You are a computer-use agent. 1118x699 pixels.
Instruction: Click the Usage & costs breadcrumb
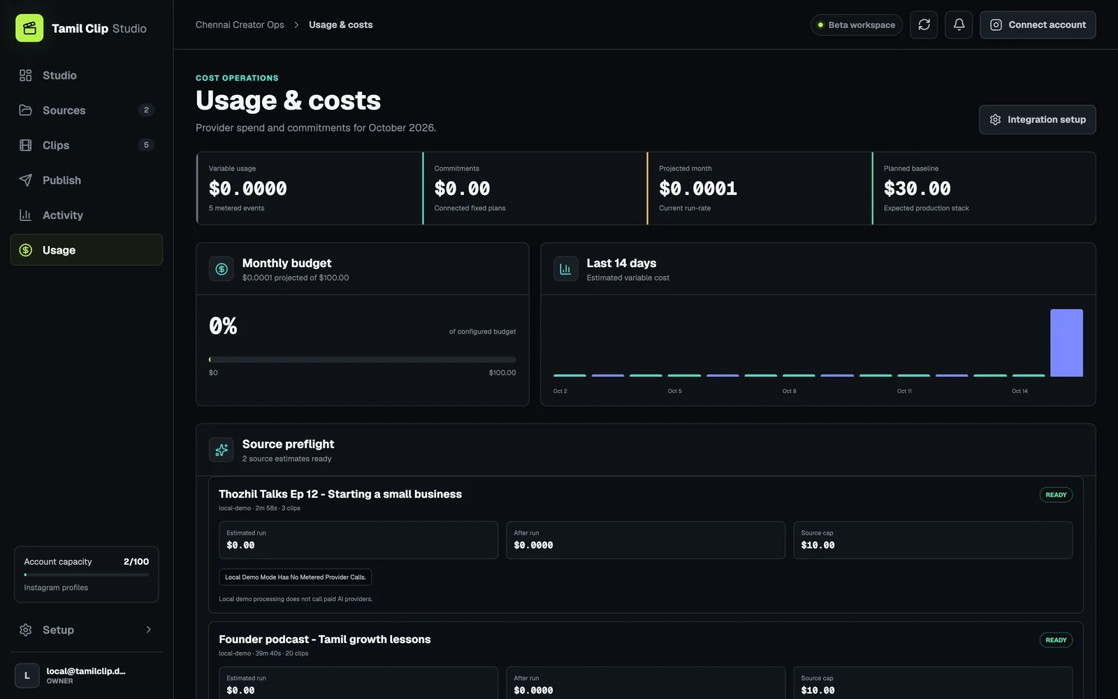[x=341, y=24]
